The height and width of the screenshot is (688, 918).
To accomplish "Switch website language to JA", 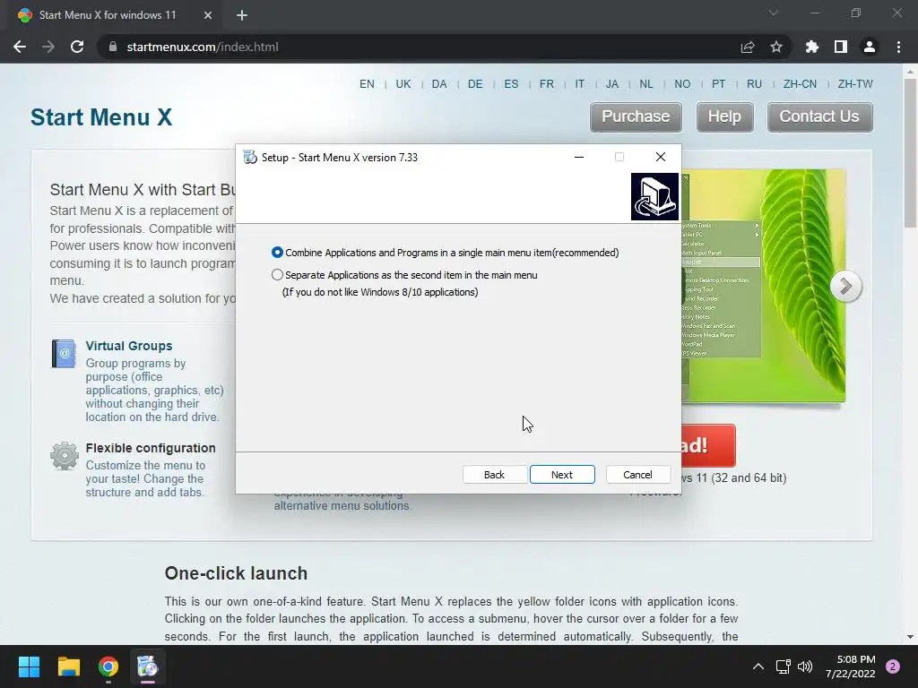I will [611, 83].
